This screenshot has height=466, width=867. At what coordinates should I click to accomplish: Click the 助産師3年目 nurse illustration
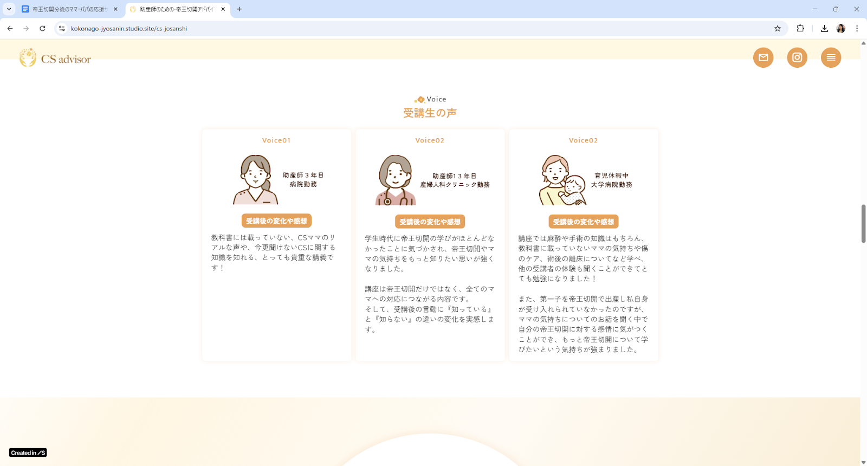coord(255,180)
